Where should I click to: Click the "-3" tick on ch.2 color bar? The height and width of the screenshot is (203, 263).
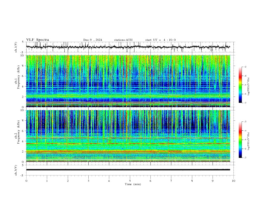[245, 122]
